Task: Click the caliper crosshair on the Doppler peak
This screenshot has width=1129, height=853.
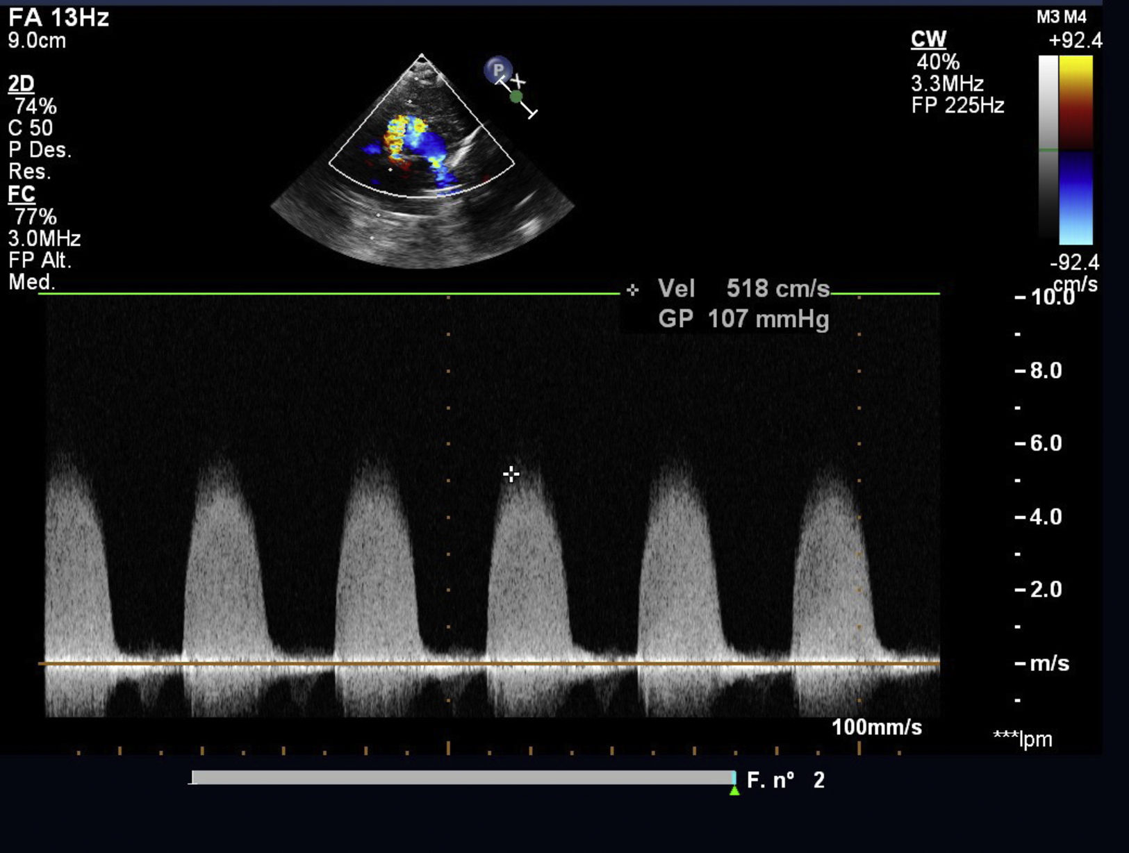Action: pyautogui.click(x=511, y=474)
